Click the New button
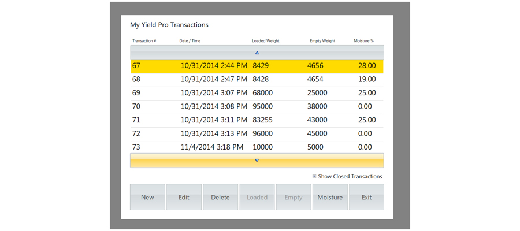Image resolution: width=520 pixels, height=231 pixels. (147, 197)
